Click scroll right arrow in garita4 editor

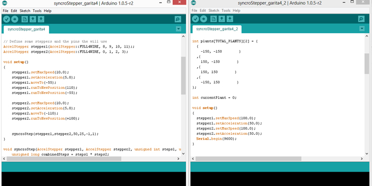[x=179, y=159]
